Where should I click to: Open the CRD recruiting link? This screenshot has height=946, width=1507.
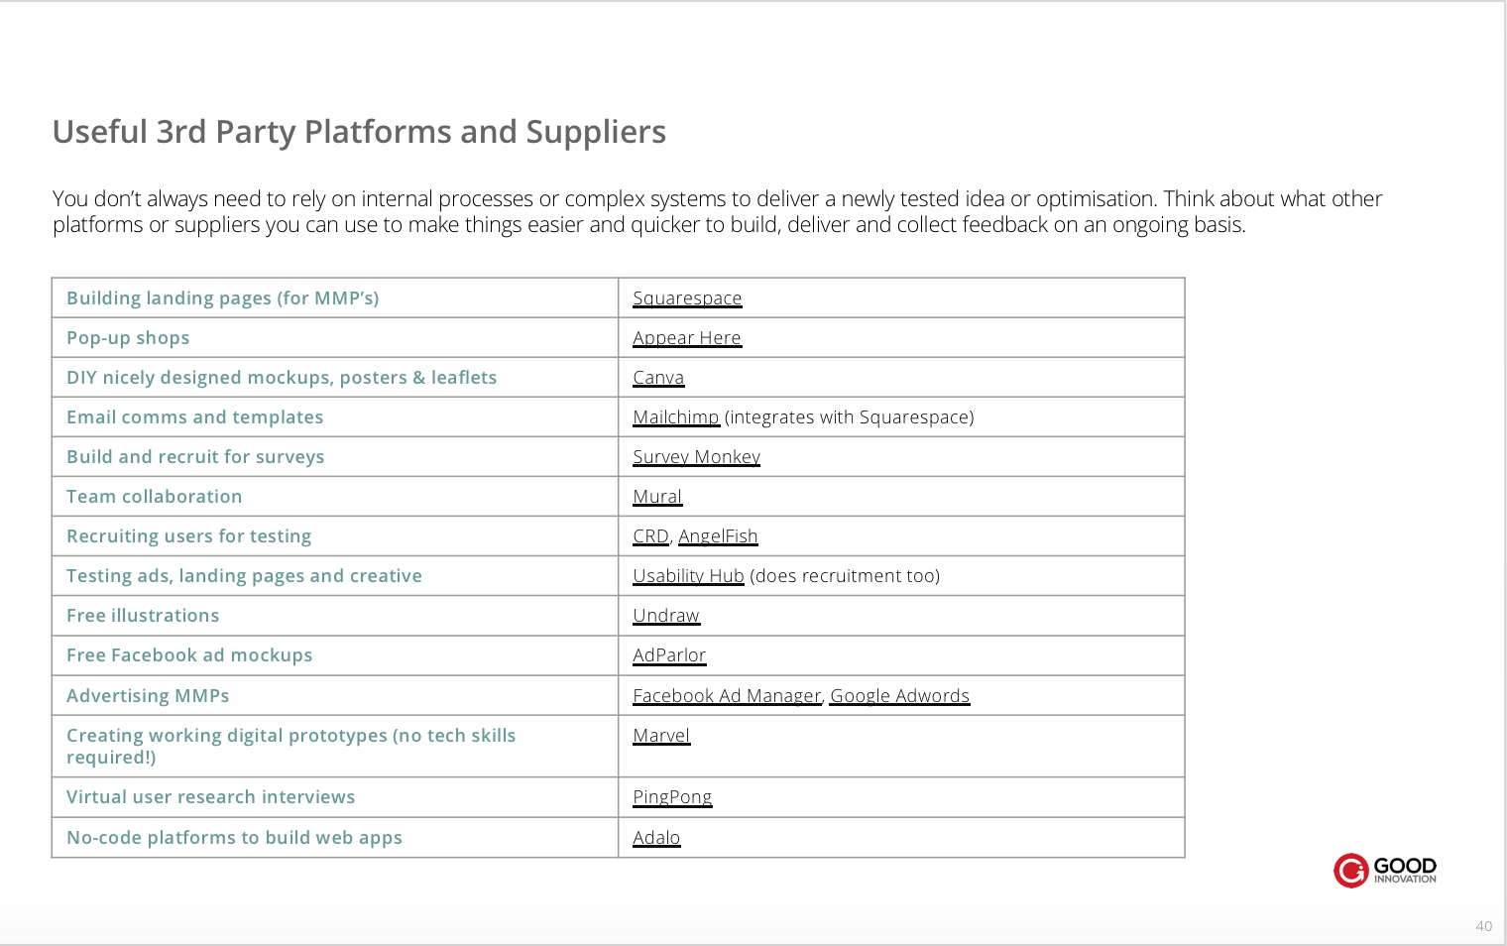coord(650,536)
